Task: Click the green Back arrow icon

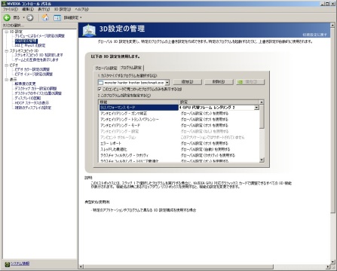Action: point(7,17)
